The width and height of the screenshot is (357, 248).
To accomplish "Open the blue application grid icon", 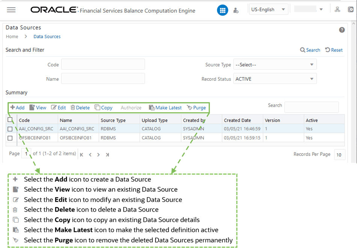I will [222, 10].
